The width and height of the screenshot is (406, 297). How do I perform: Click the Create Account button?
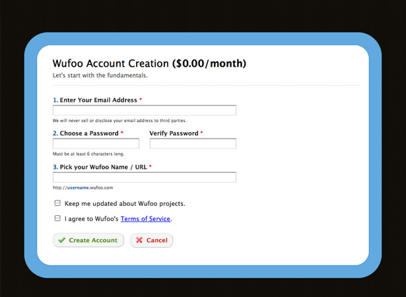pos(88,240)
